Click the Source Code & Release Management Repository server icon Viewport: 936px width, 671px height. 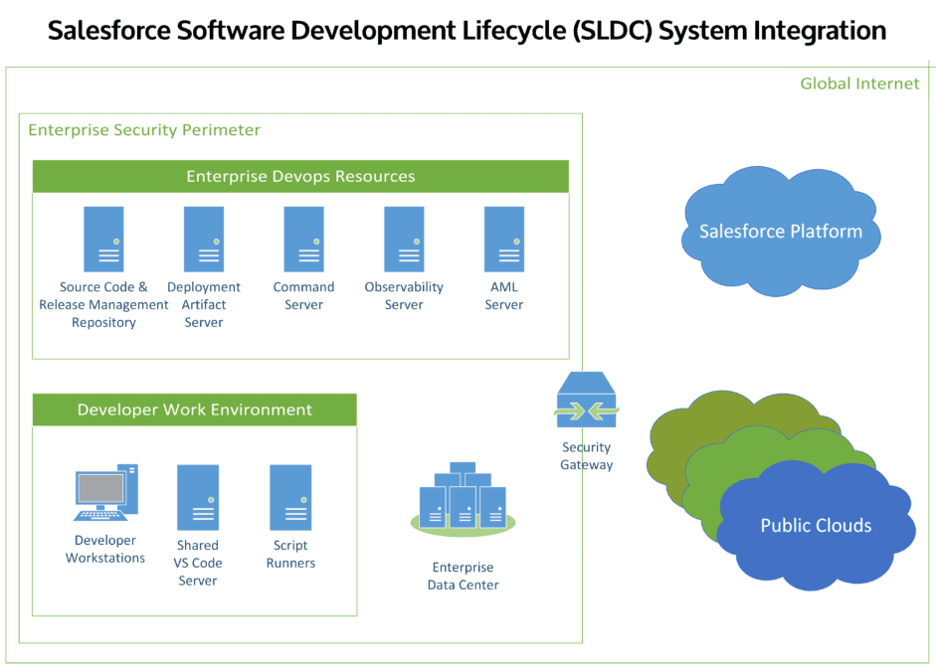click(103, 239)
